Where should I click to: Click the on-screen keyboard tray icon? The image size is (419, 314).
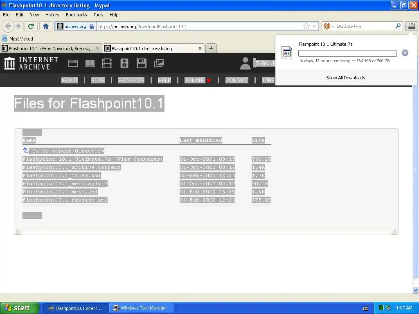click(366, 308)
